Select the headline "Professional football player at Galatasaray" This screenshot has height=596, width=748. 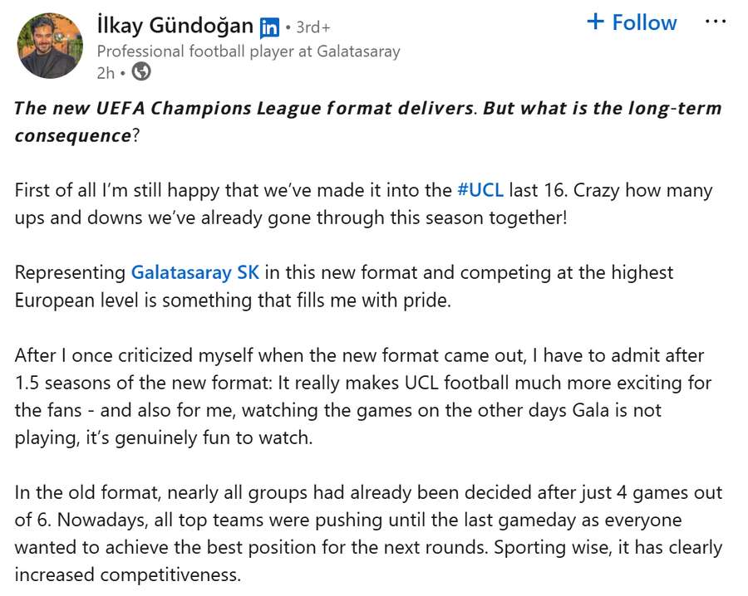[249, 51]
